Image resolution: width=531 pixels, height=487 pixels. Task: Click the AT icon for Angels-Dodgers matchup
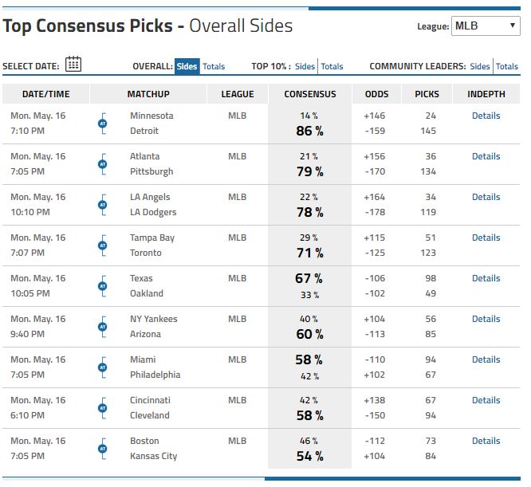point(102,205)
